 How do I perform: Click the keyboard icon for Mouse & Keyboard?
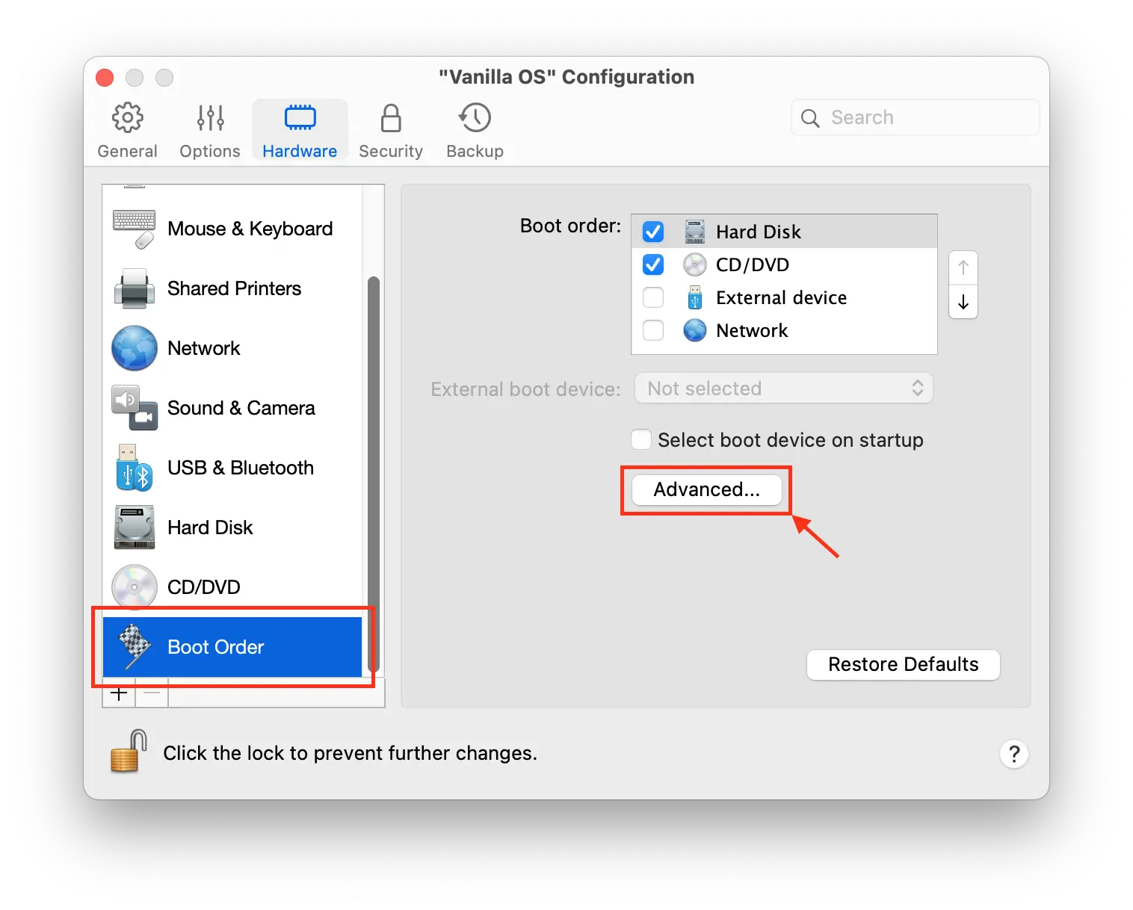135,229
